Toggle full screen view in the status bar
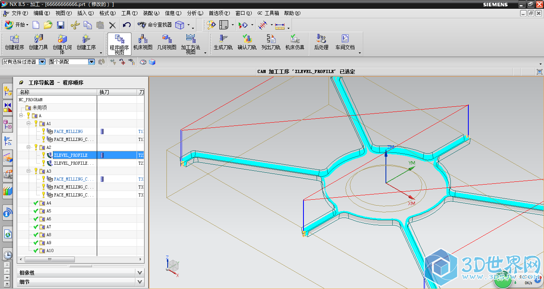The height and width of the screenshot is (289, 544). pyautogui.click(x=540, y=72)
